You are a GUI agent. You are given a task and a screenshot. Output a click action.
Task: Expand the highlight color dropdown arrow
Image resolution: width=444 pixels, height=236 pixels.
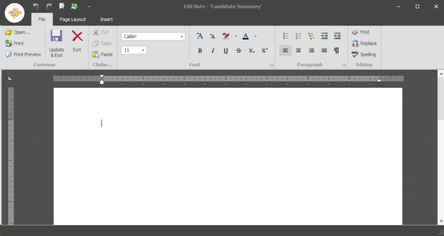pyautogui.click(x=235, y=37)
